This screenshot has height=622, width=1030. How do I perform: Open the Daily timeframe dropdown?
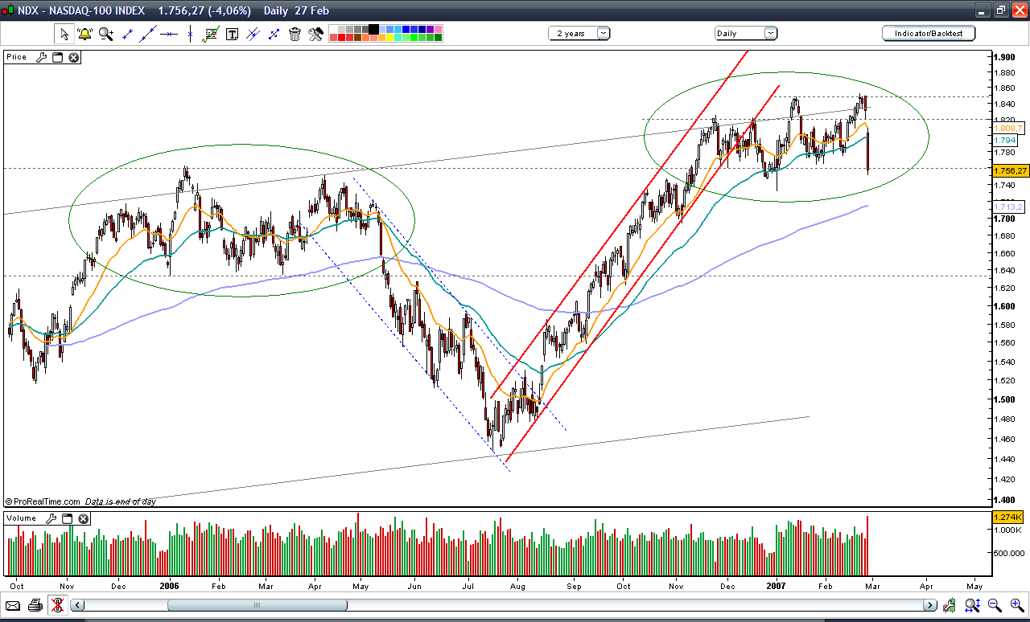coord(746,33)
